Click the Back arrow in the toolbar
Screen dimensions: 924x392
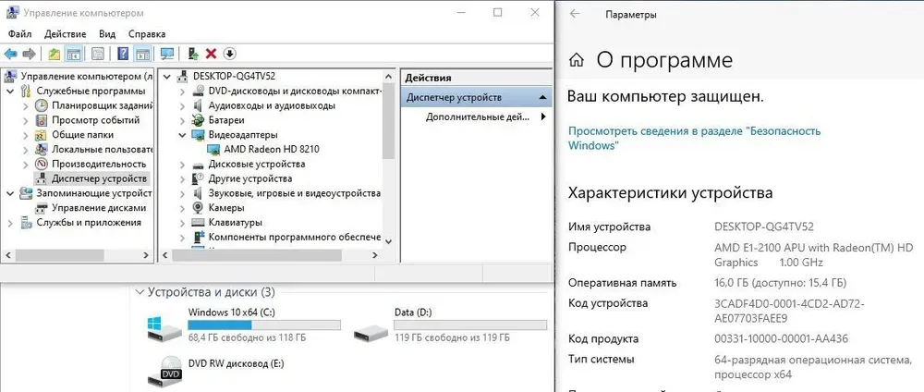(x=10, y=54)
